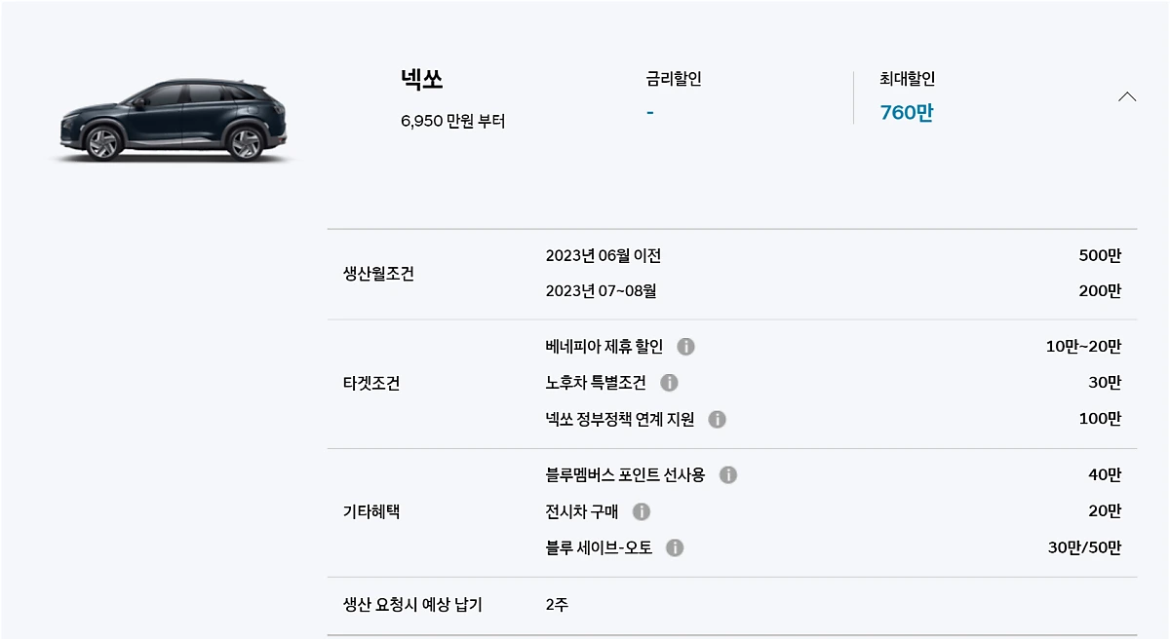The height and width of the screenshot is (639, 1170).
Task: Click info icon next to 전시차 구매
Action: 641,511
